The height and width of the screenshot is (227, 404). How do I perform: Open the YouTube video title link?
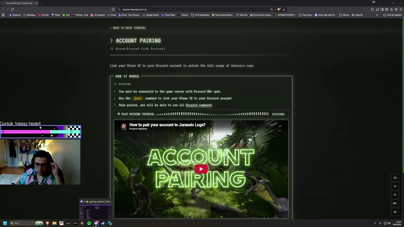tap(167, 125)
